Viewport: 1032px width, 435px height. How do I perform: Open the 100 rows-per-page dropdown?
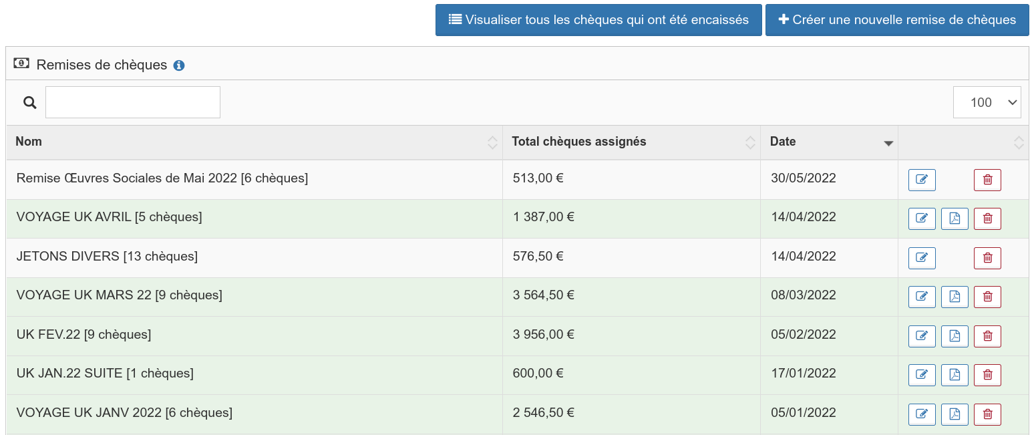pyautogui.click(x=987, y=102)
